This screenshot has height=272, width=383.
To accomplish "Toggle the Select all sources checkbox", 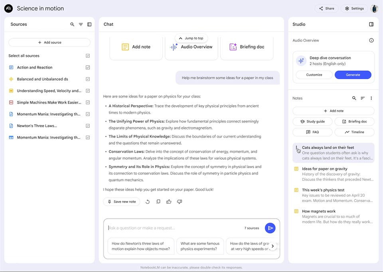I will (x=88, y=56).
